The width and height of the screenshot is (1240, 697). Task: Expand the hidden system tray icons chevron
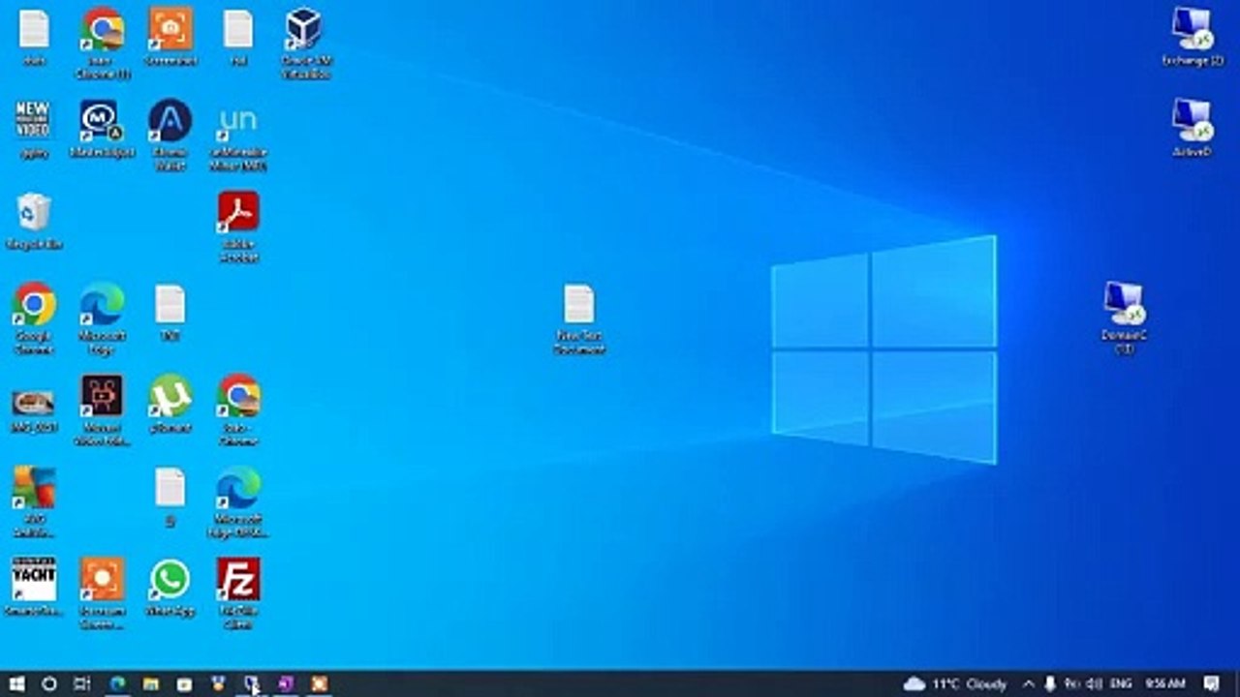tap(1028, 683)
